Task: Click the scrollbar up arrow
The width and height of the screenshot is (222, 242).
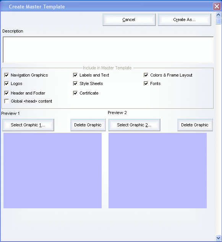Action: point(218,15)
